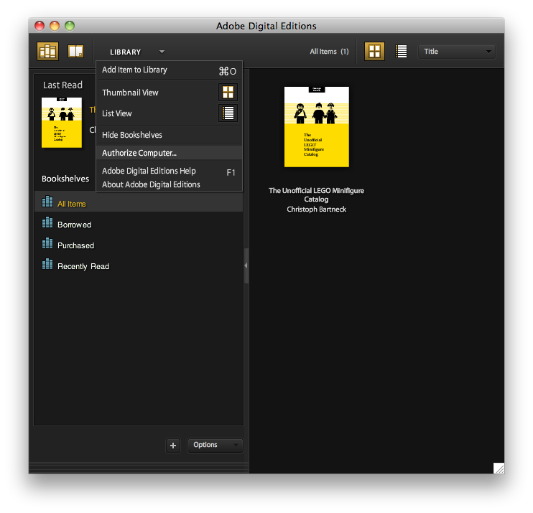This screenshot has height=513, width=533.
Task: Choose Add Item to Library
Action: pos(170,70)
